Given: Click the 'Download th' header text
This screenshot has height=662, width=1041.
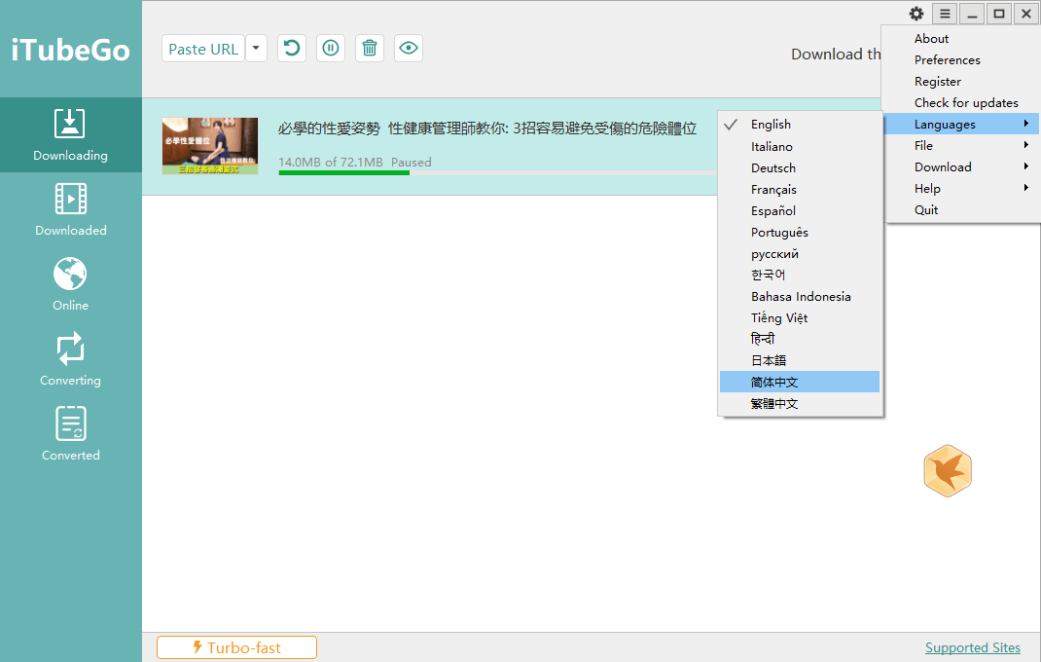Looking at the screenshot, I should coord(836,54).
